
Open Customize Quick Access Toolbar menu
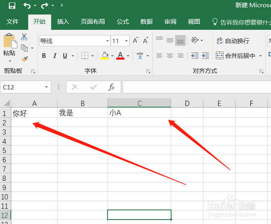(x=62, y=5)
